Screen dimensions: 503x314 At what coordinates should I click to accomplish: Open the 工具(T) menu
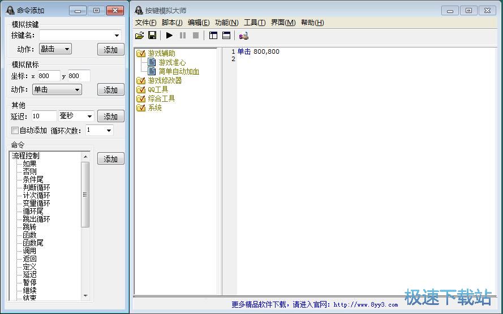pyautogui.click(x=254, y=23)
